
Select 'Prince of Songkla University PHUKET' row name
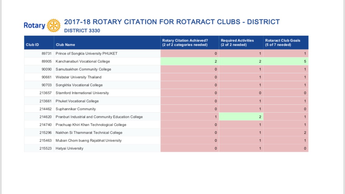coord(87,53)
